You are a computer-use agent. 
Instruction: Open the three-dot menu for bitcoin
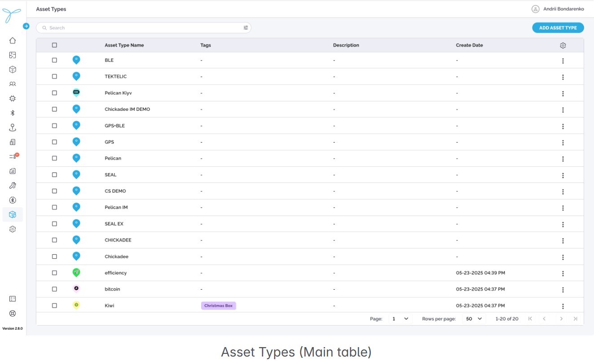563,290
